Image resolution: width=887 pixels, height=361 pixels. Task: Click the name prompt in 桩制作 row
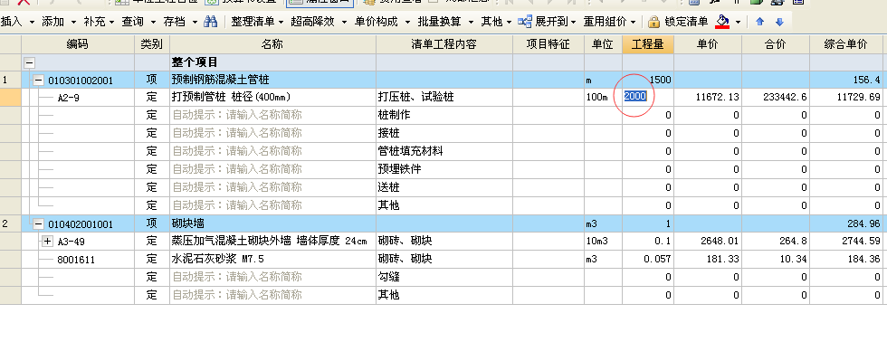(272, 116)
